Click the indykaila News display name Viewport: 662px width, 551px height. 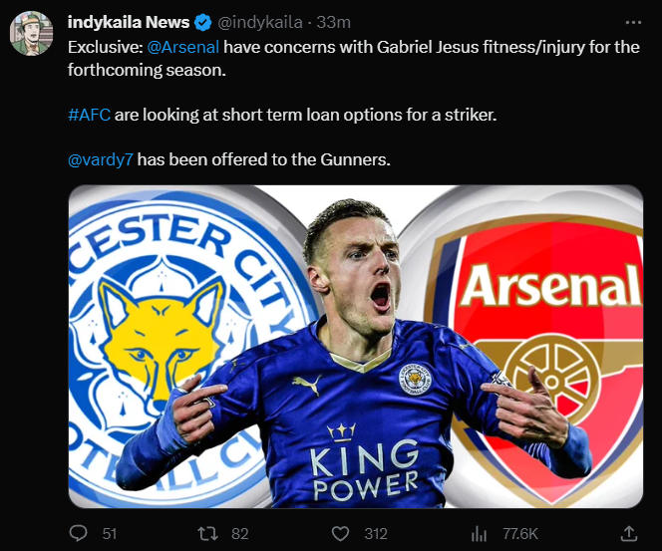click(127, 22)
